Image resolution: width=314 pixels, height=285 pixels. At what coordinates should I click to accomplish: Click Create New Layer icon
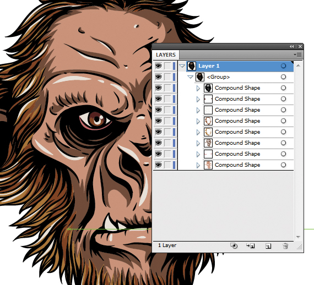click(x=268, y=246)
